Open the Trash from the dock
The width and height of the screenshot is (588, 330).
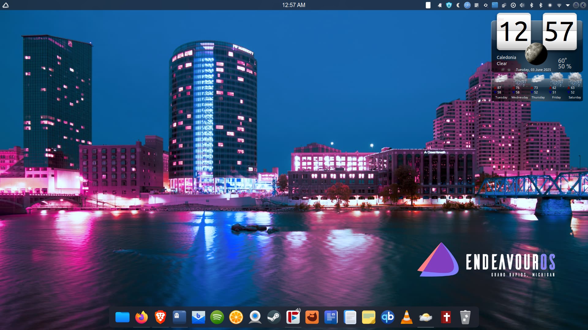pyautogui.click(x=465, y=317)
